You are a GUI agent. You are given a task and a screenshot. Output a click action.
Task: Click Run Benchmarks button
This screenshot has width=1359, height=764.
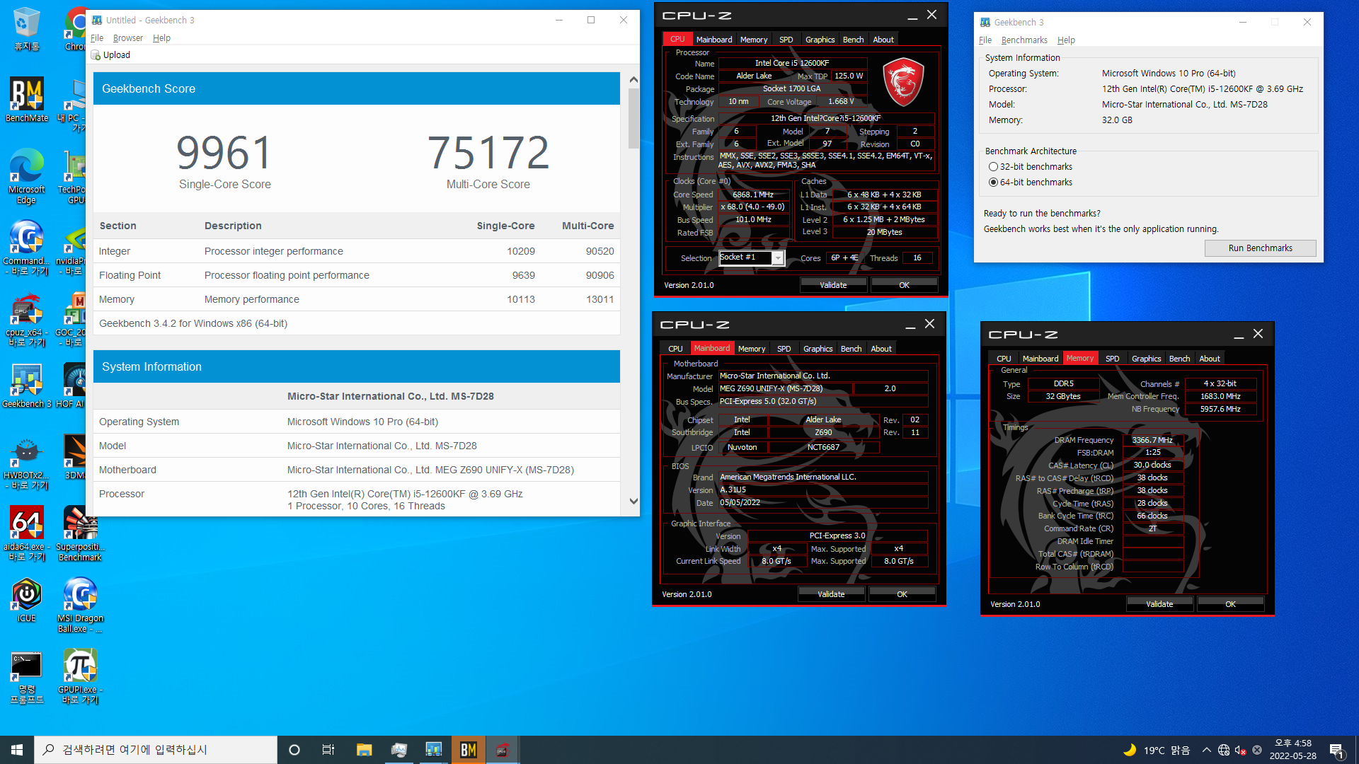click(x=1260, y=248)
